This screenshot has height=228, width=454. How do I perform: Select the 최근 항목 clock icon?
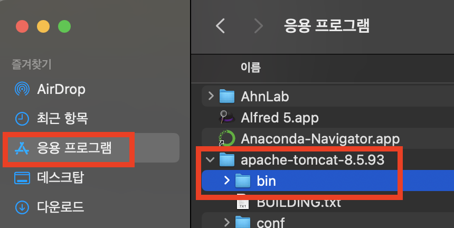[x=22, y=119]
